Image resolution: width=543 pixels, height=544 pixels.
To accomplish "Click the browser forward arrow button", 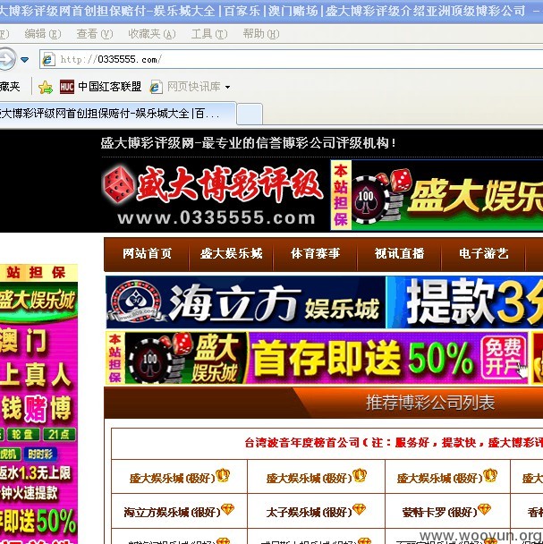I will pos(6,59).
